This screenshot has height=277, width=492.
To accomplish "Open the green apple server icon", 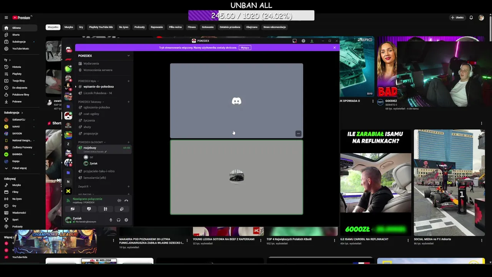I will (68, 69).
